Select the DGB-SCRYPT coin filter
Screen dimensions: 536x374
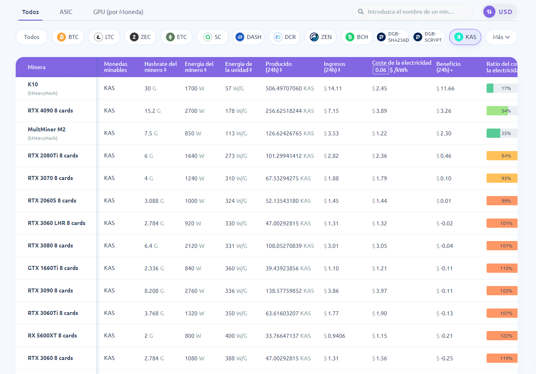(429, 37)
